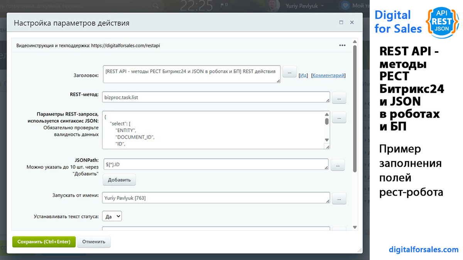
Task: Open value picker beside the JSON parameters textarea
Action: point(339,117)
